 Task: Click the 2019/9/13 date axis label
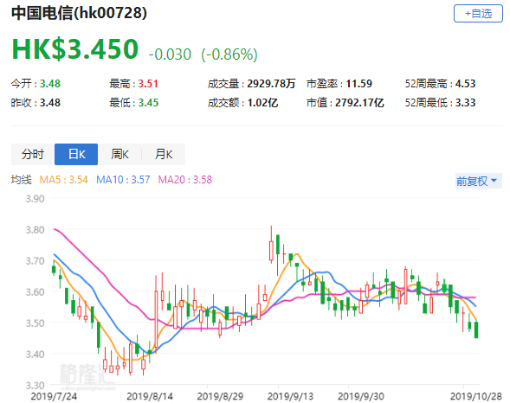(x=290, y=396)
